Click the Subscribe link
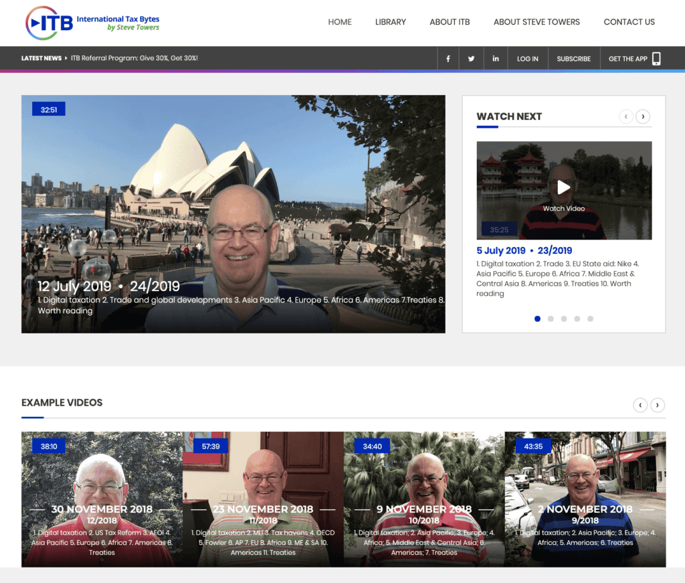 click(x=573, y=59)
